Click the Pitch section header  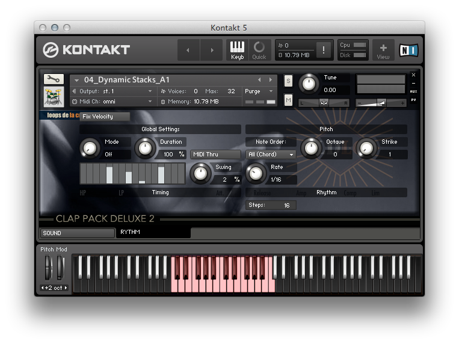pos(326,129)
